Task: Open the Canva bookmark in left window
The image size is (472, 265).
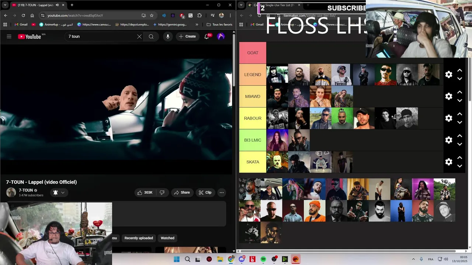Action: click(94, 25)
